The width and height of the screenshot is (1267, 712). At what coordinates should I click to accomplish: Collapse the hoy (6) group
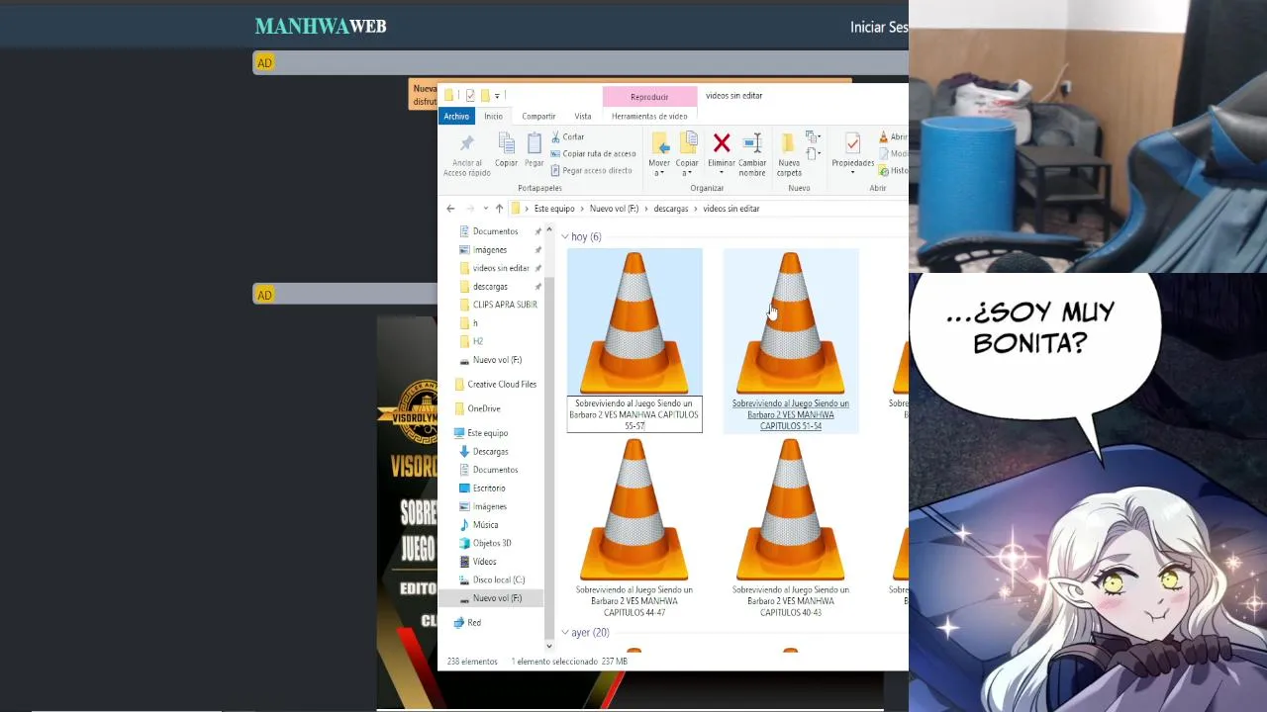tap(565, 237)
